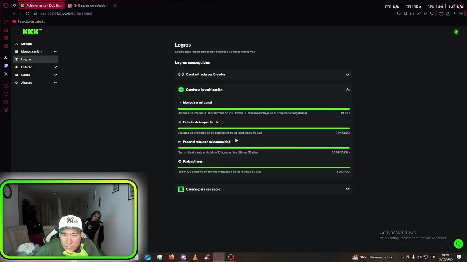Image resolution: width=467 pixels, height=262 pixels.
Task: Click the address bar URL
Action: click(x=66, y=13)
